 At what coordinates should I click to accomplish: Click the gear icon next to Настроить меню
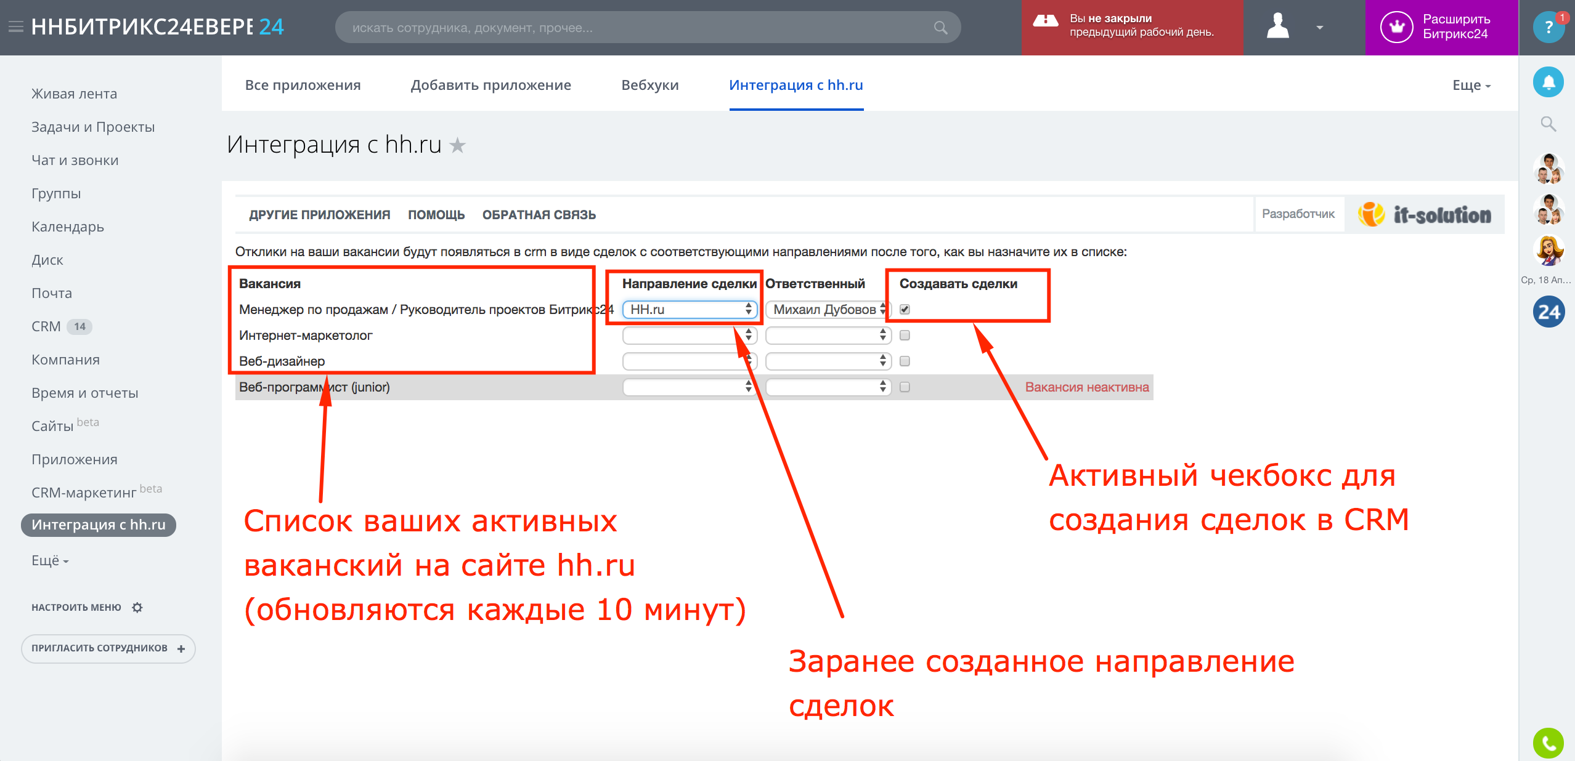(137, 607)
